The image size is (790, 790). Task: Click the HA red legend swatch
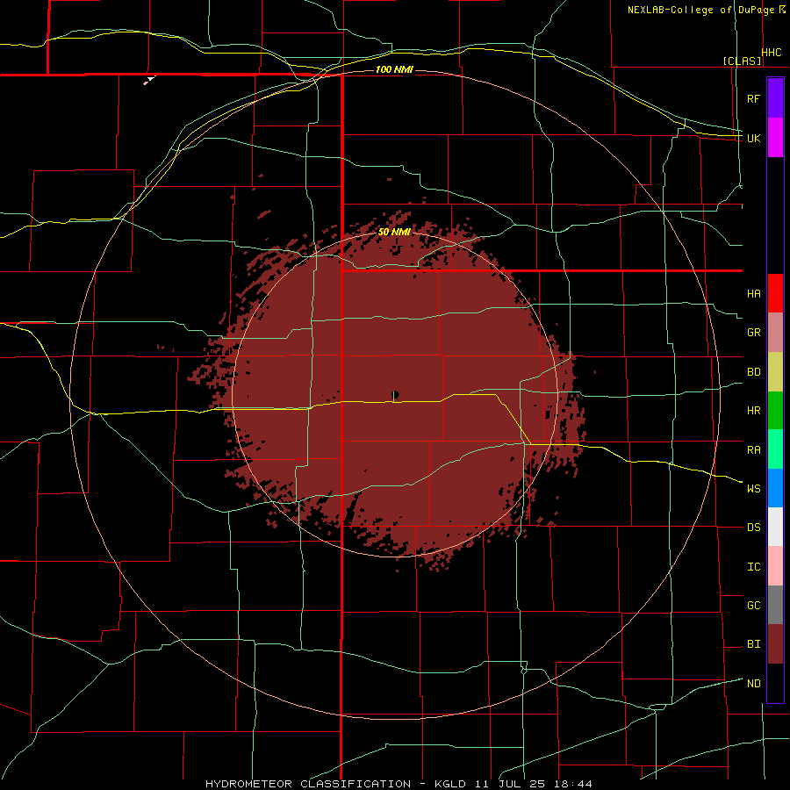tap(775, 293)
